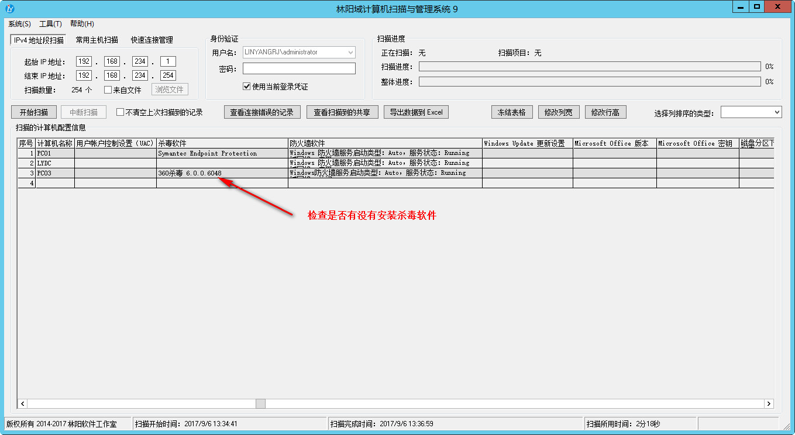
Task: Select the PC03 computer name cell
Action: pos(55,173)
